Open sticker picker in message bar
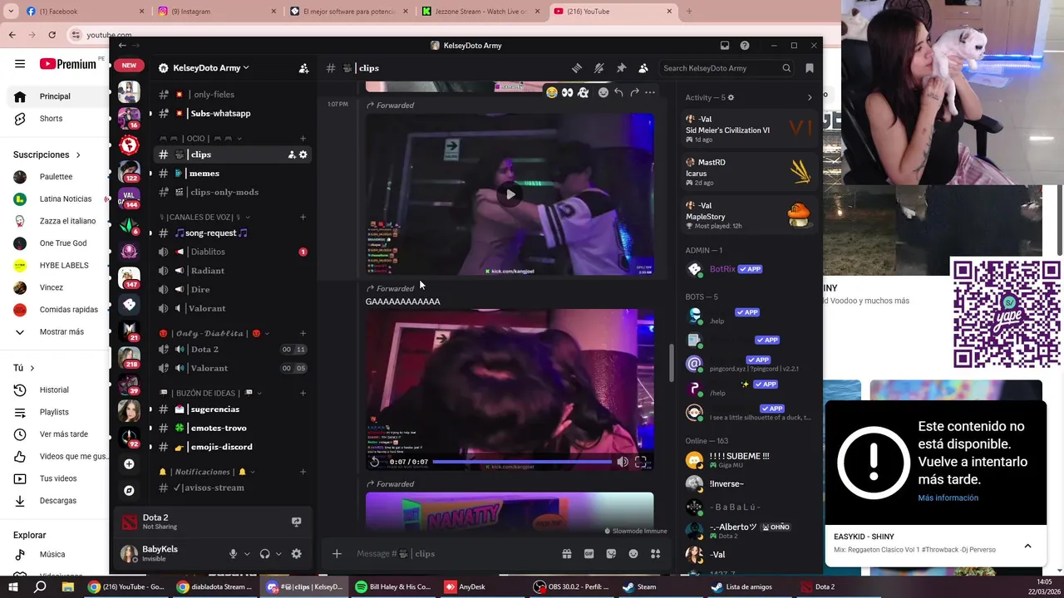 (611, 554)
